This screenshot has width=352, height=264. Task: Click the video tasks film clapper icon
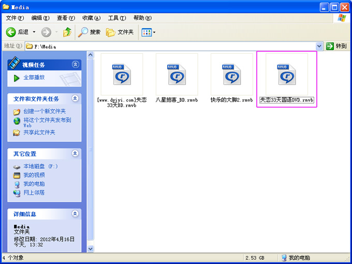coord(14,63)
